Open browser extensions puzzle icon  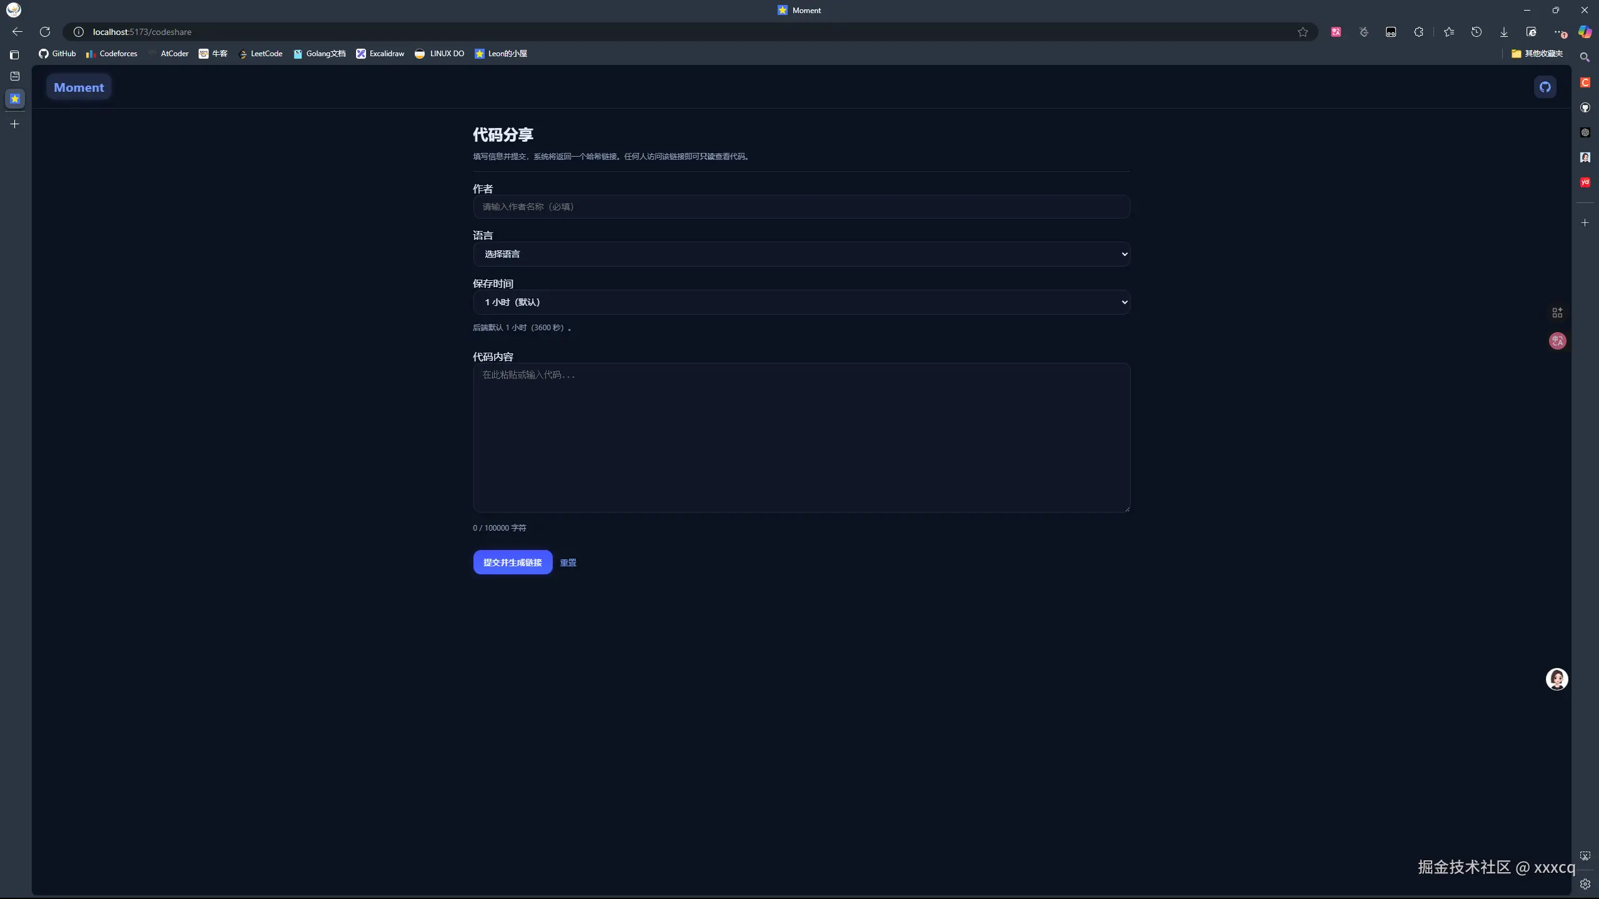pos(1418,32)
